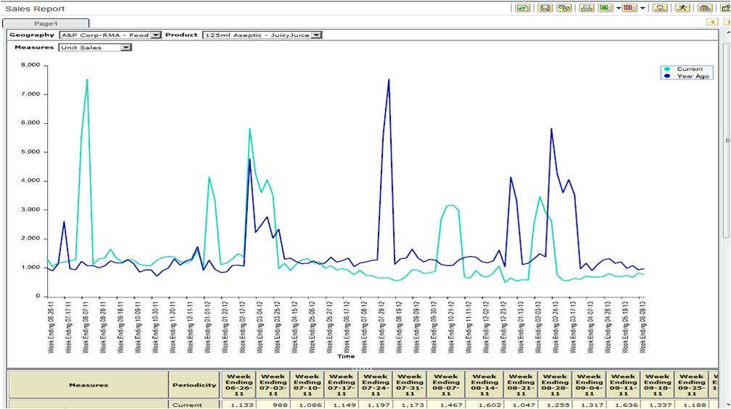Open the arrow beside the green export icon
Image resolution: width=731 pixels, height=409 pixels.
coord(617,9)
